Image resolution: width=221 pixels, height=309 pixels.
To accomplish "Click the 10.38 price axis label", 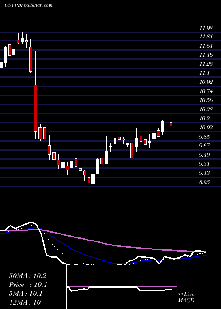I will pyautogui.click(x=206, y=109).
